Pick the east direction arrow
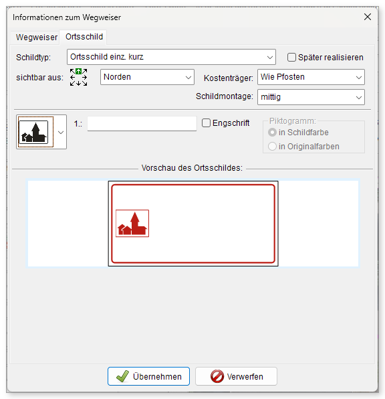385x399 pixels. coord(85,78)
